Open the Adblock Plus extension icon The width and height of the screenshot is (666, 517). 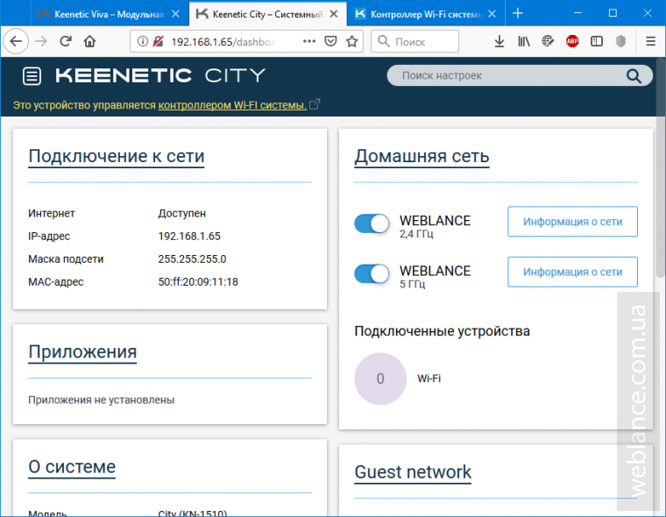(x=572, y=41)
